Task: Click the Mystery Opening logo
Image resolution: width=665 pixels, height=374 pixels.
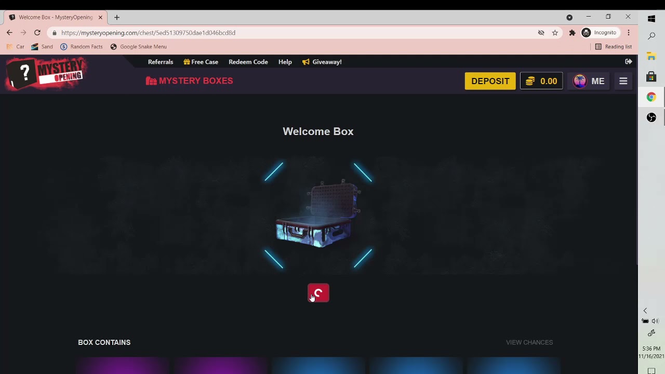Action: pyautogui.click(x=47, y=73)
